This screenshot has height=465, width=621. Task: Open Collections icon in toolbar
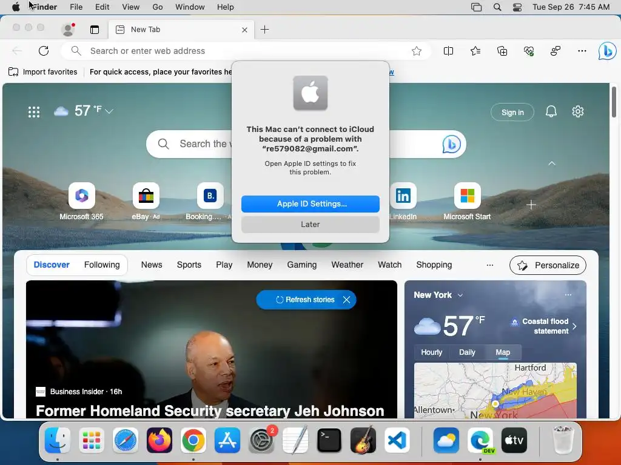point(502,51)
